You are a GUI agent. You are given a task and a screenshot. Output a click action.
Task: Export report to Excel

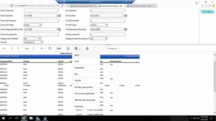(x=86, y=61)
